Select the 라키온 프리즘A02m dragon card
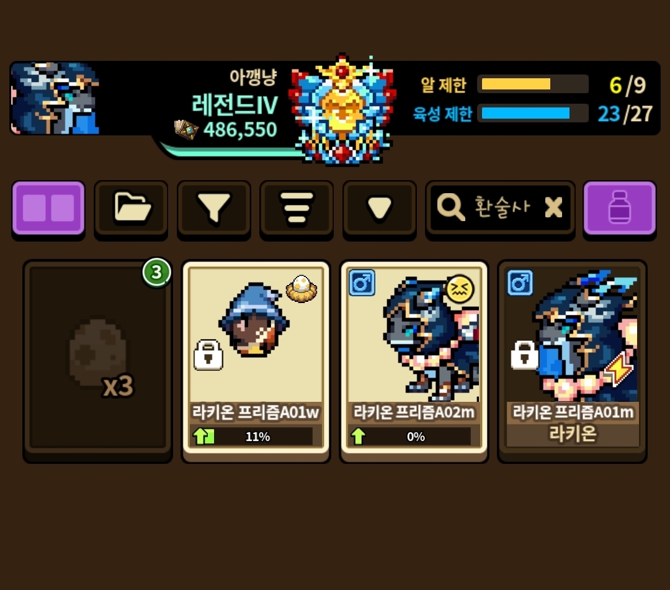Image resolution: width=670 pixels, height=590 pixels. [414, 361]
